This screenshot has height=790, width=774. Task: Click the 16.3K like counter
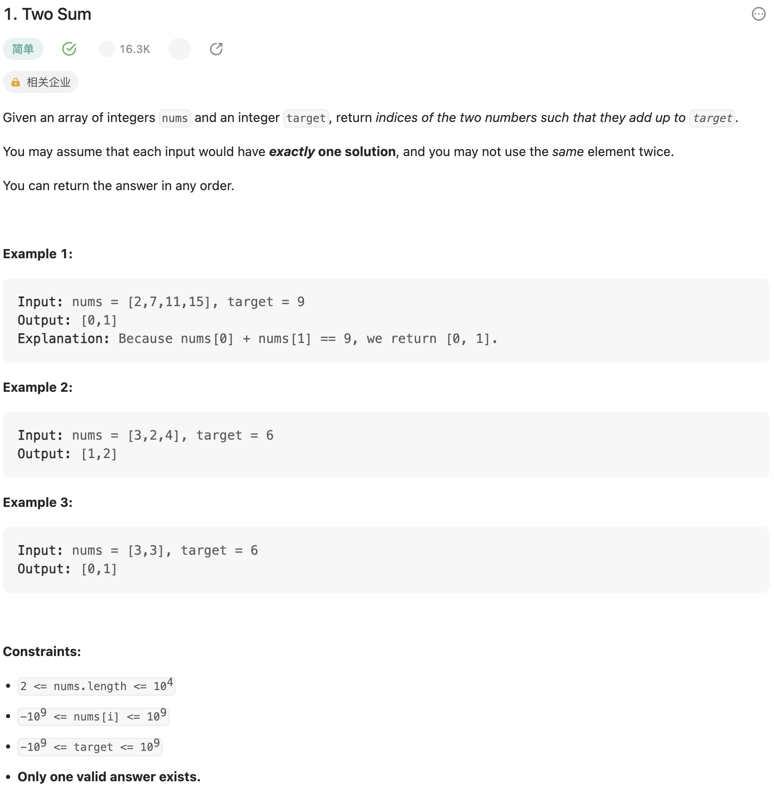[x=135, y=49]
